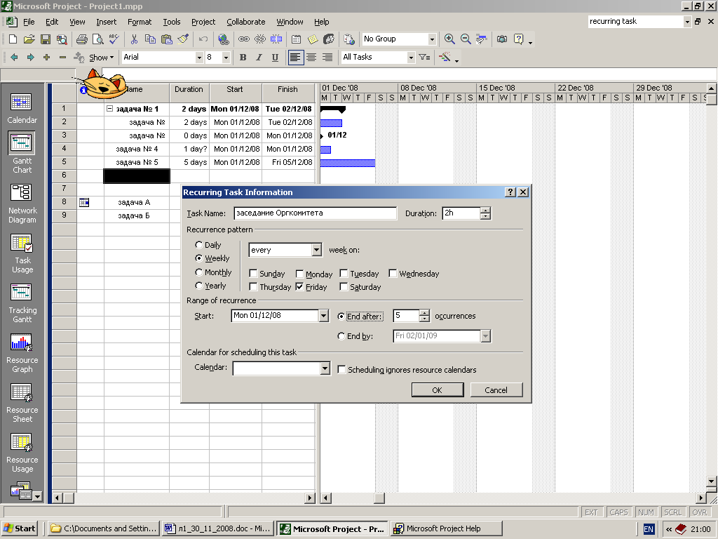718x539 pixels.
Task: Select the End by radio button
Action: pyautogui.click(x=341, y=336)
